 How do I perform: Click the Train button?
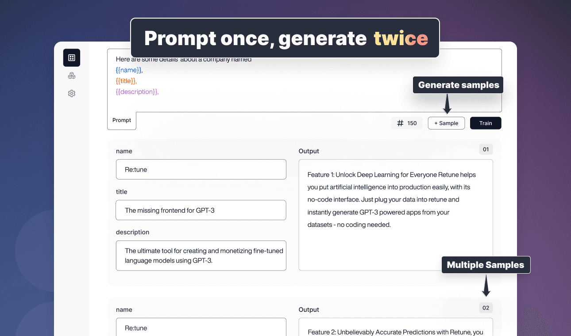[486, 123]
